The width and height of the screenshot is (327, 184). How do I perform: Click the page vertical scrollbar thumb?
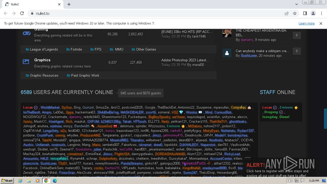[325, 119]
